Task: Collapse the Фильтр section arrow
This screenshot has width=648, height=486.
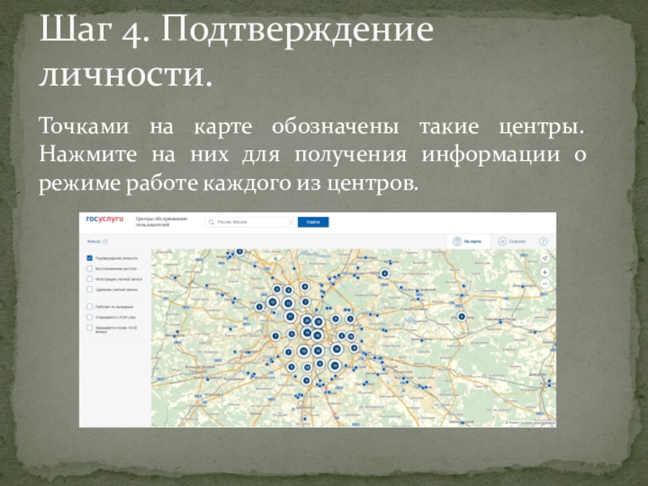Action: (x=105, y=241)
